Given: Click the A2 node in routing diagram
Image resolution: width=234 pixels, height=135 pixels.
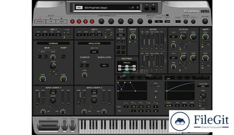Looking at the screenshot, I should (x=134, y=69).
